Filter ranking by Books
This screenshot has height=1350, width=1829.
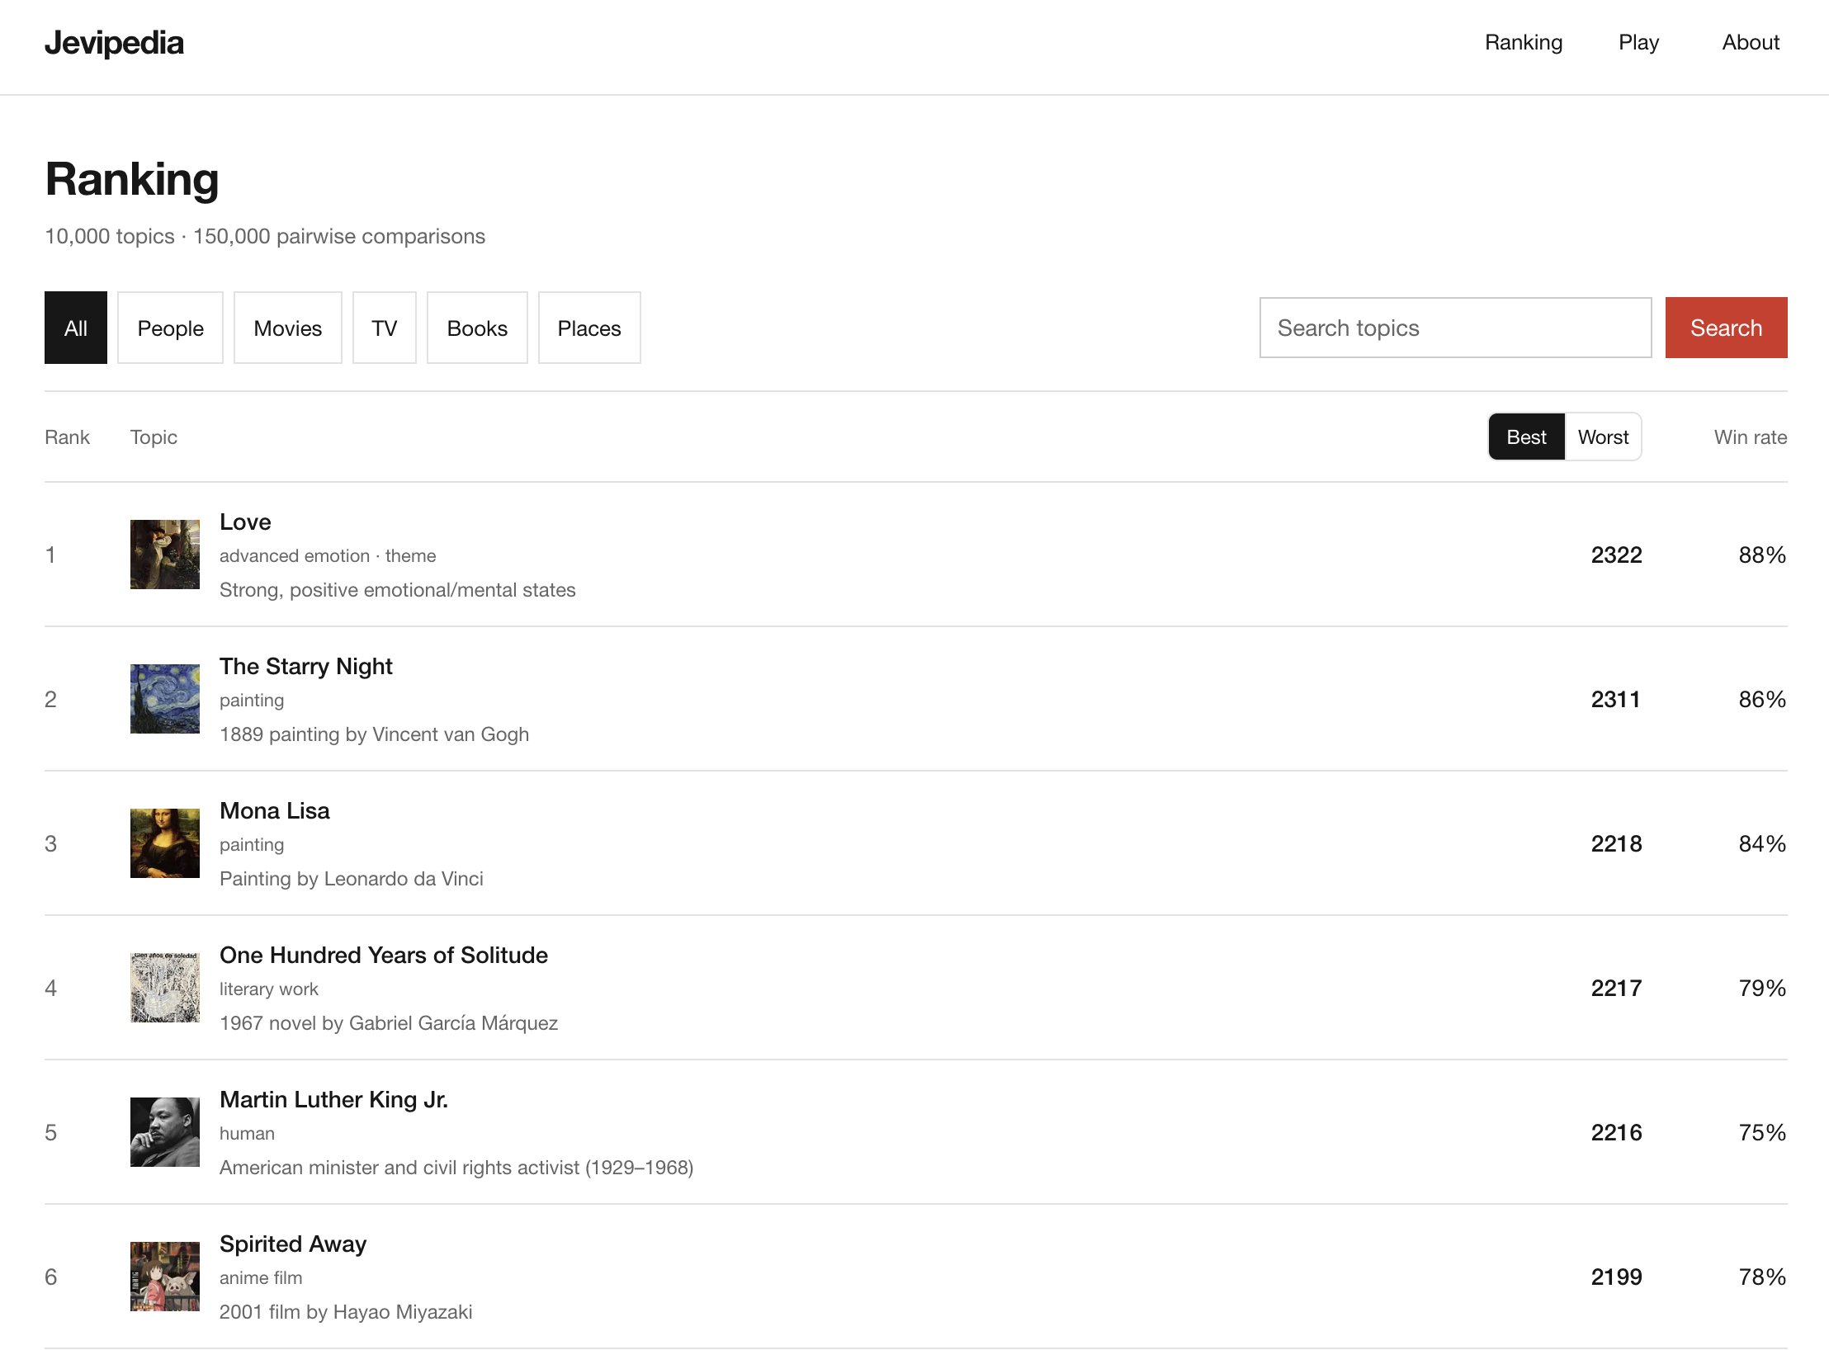[x=477, y=328]
